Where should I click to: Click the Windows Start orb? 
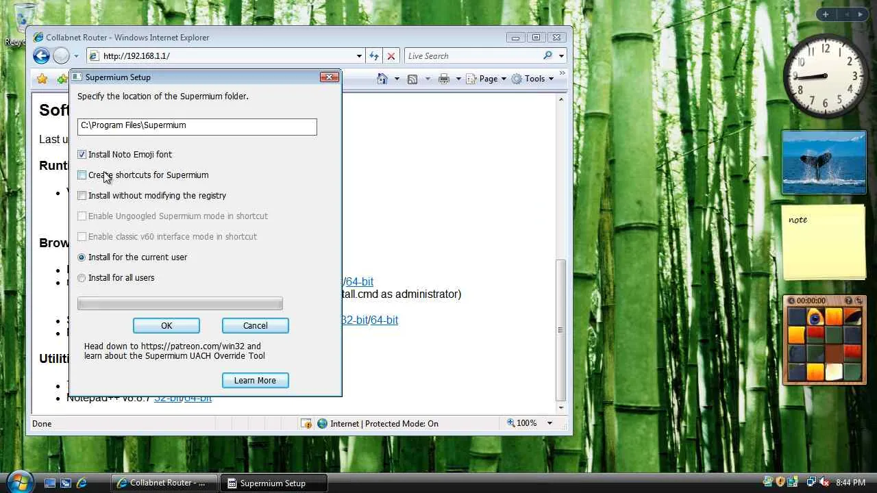tap(18, 481)
